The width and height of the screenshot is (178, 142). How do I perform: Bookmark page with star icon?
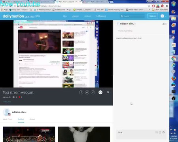[x=149, y=6]
